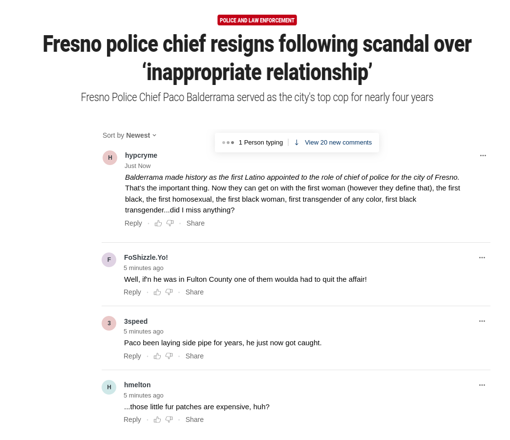Share hmelton's comment

[x=194, y=419]
